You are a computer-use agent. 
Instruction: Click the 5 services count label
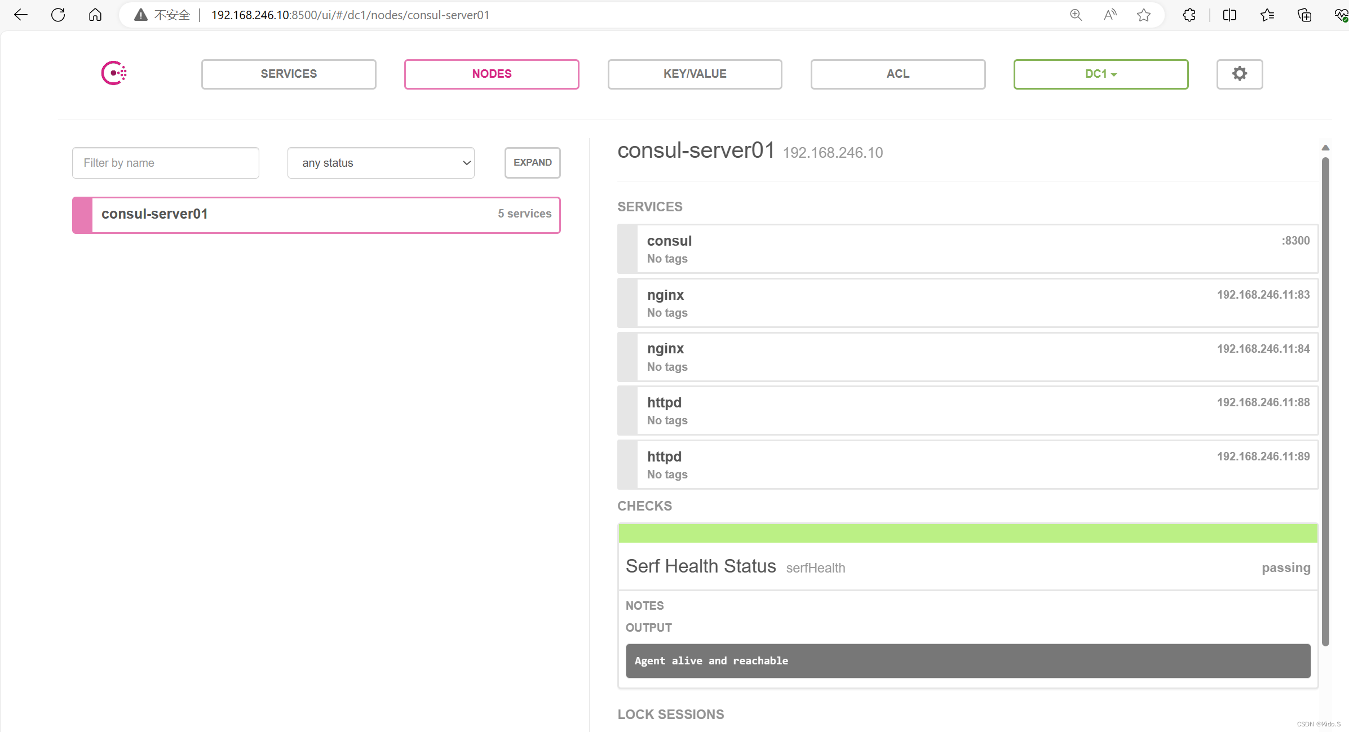524,214
